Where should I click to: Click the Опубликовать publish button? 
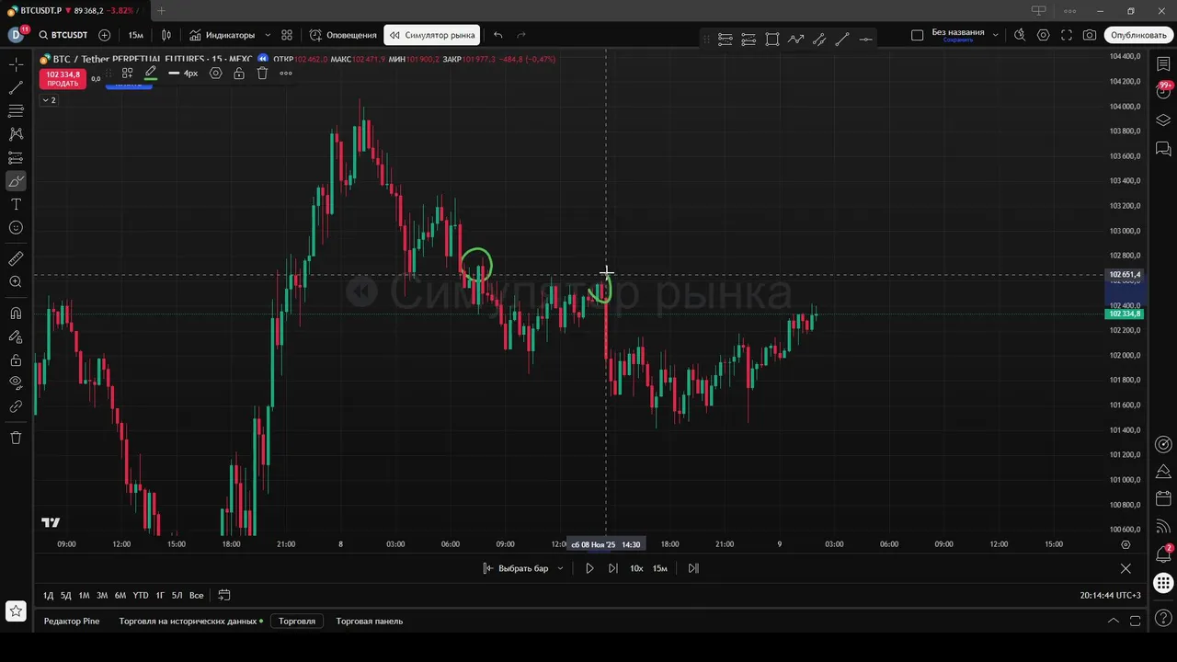(x=1138, y=35)
